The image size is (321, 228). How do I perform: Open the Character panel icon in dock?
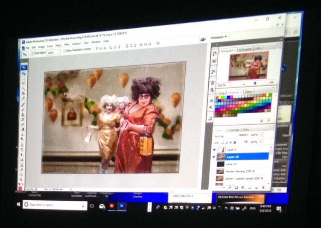(x=211, y=100)
